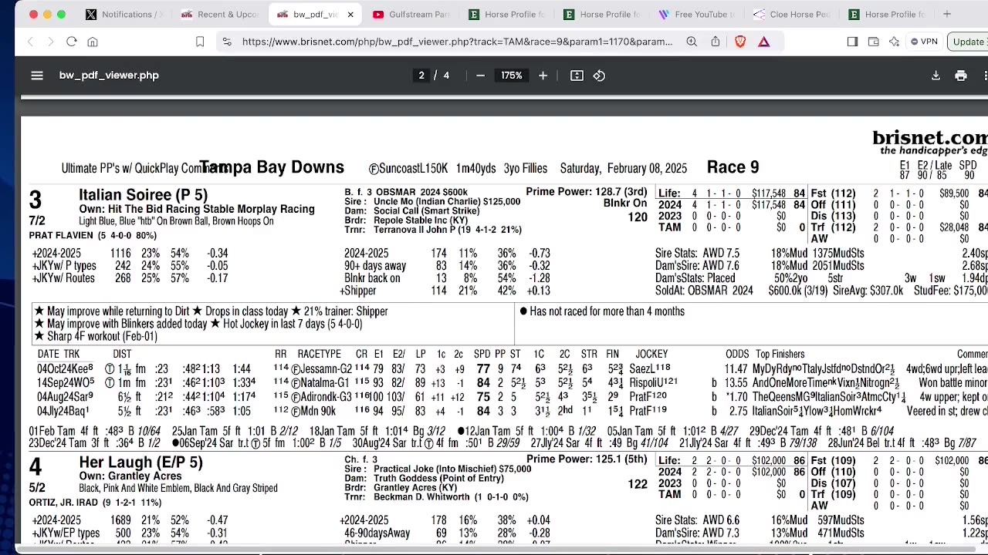Reload the current browser page

(71, 42)
